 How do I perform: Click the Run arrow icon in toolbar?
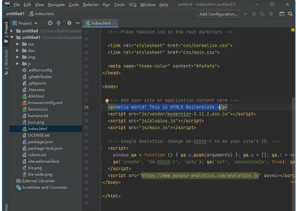point(246,14)
